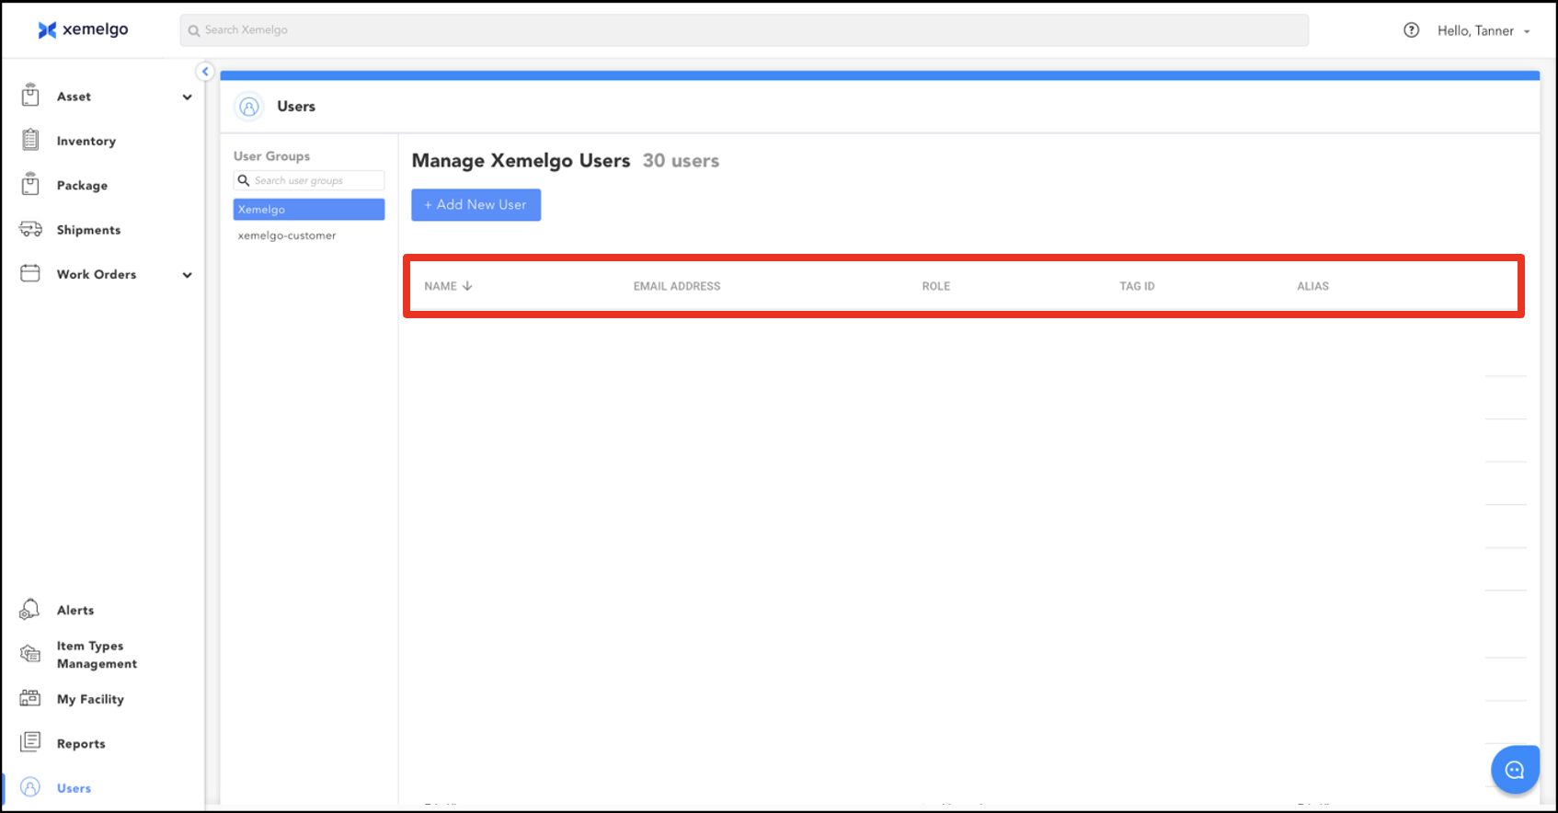This screenshot has height=813, width=1558.
Task: Go to Inventory page
Action: [x=86, y=141]
